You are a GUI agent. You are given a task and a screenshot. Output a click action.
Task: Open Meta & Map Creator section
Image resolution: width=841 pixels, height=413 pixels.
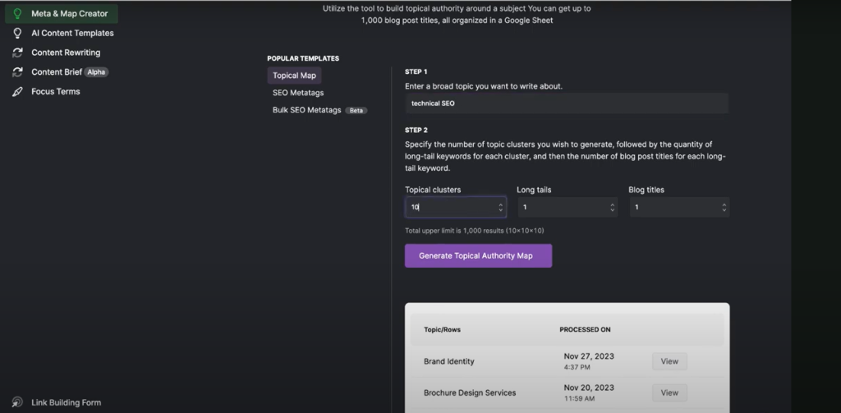click(61, 13)
